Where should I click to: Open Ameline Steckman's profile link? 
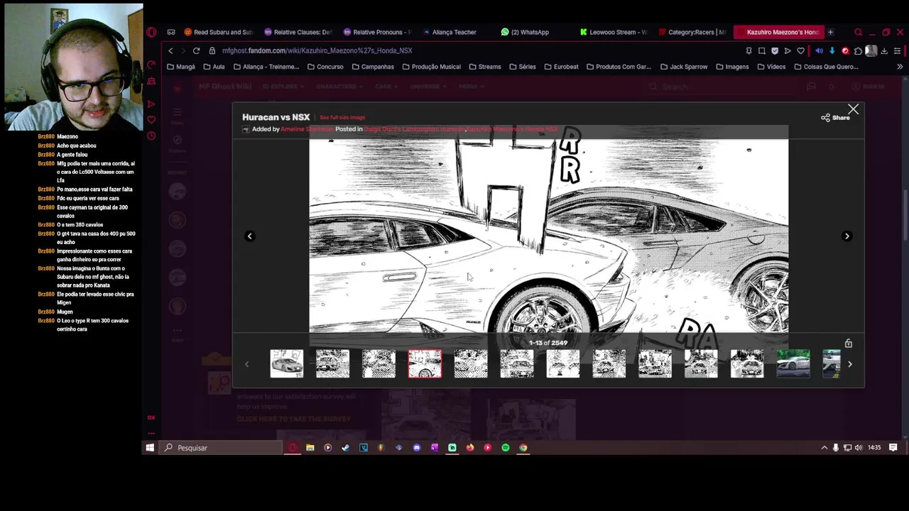tap(307, 129)
